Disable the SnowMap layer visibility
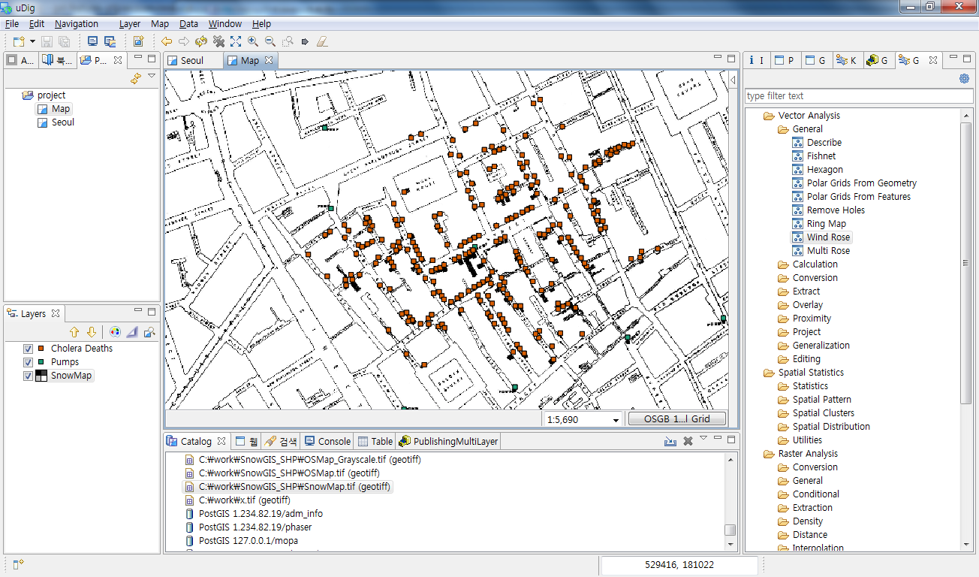The image size is (979, 577). point(28,374)
